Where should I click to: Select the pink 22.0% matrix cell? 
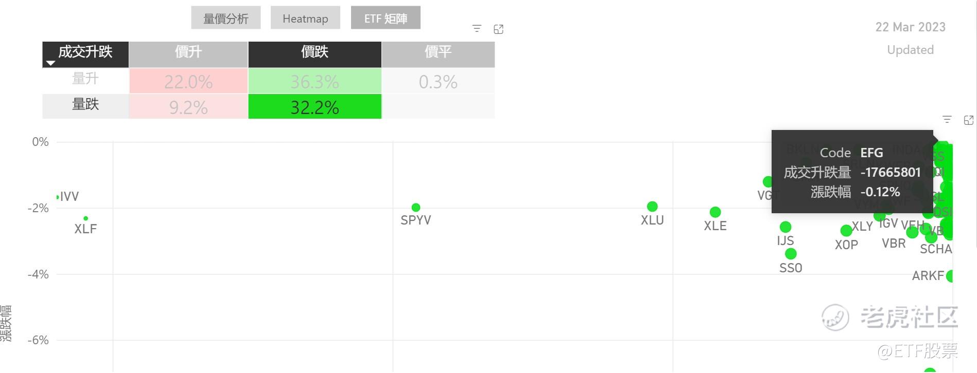[x=188, y=81]
